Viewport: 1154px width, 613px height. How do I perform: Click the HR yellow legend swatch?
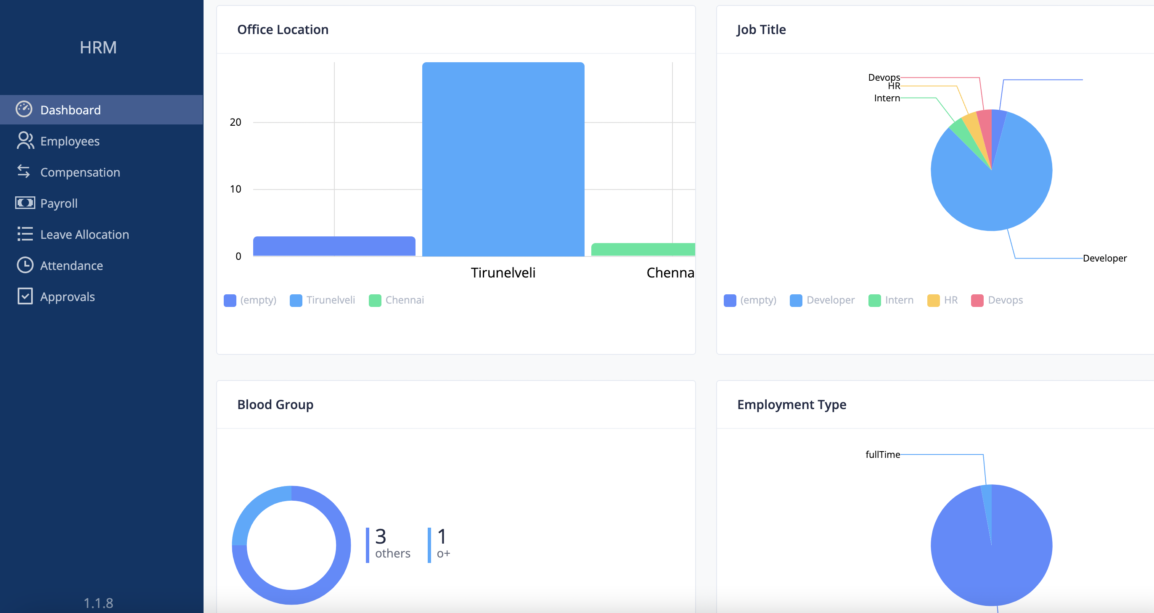(933, 301)
